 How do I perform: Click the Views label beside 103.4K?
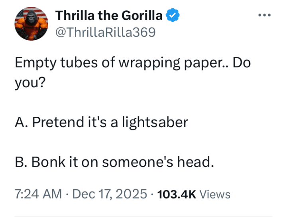point(214,194)
